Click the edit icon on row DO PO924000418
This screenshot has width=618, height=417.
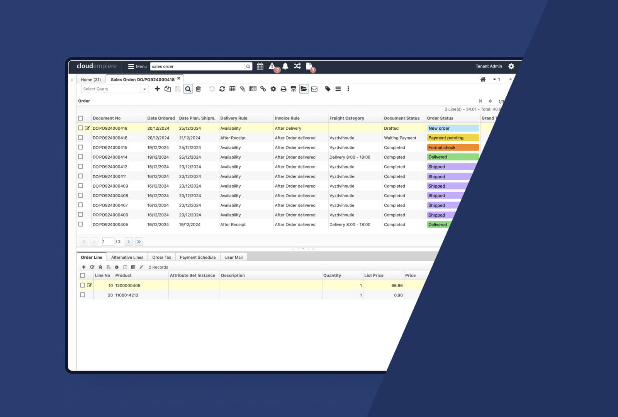click(x=87, y=128)
